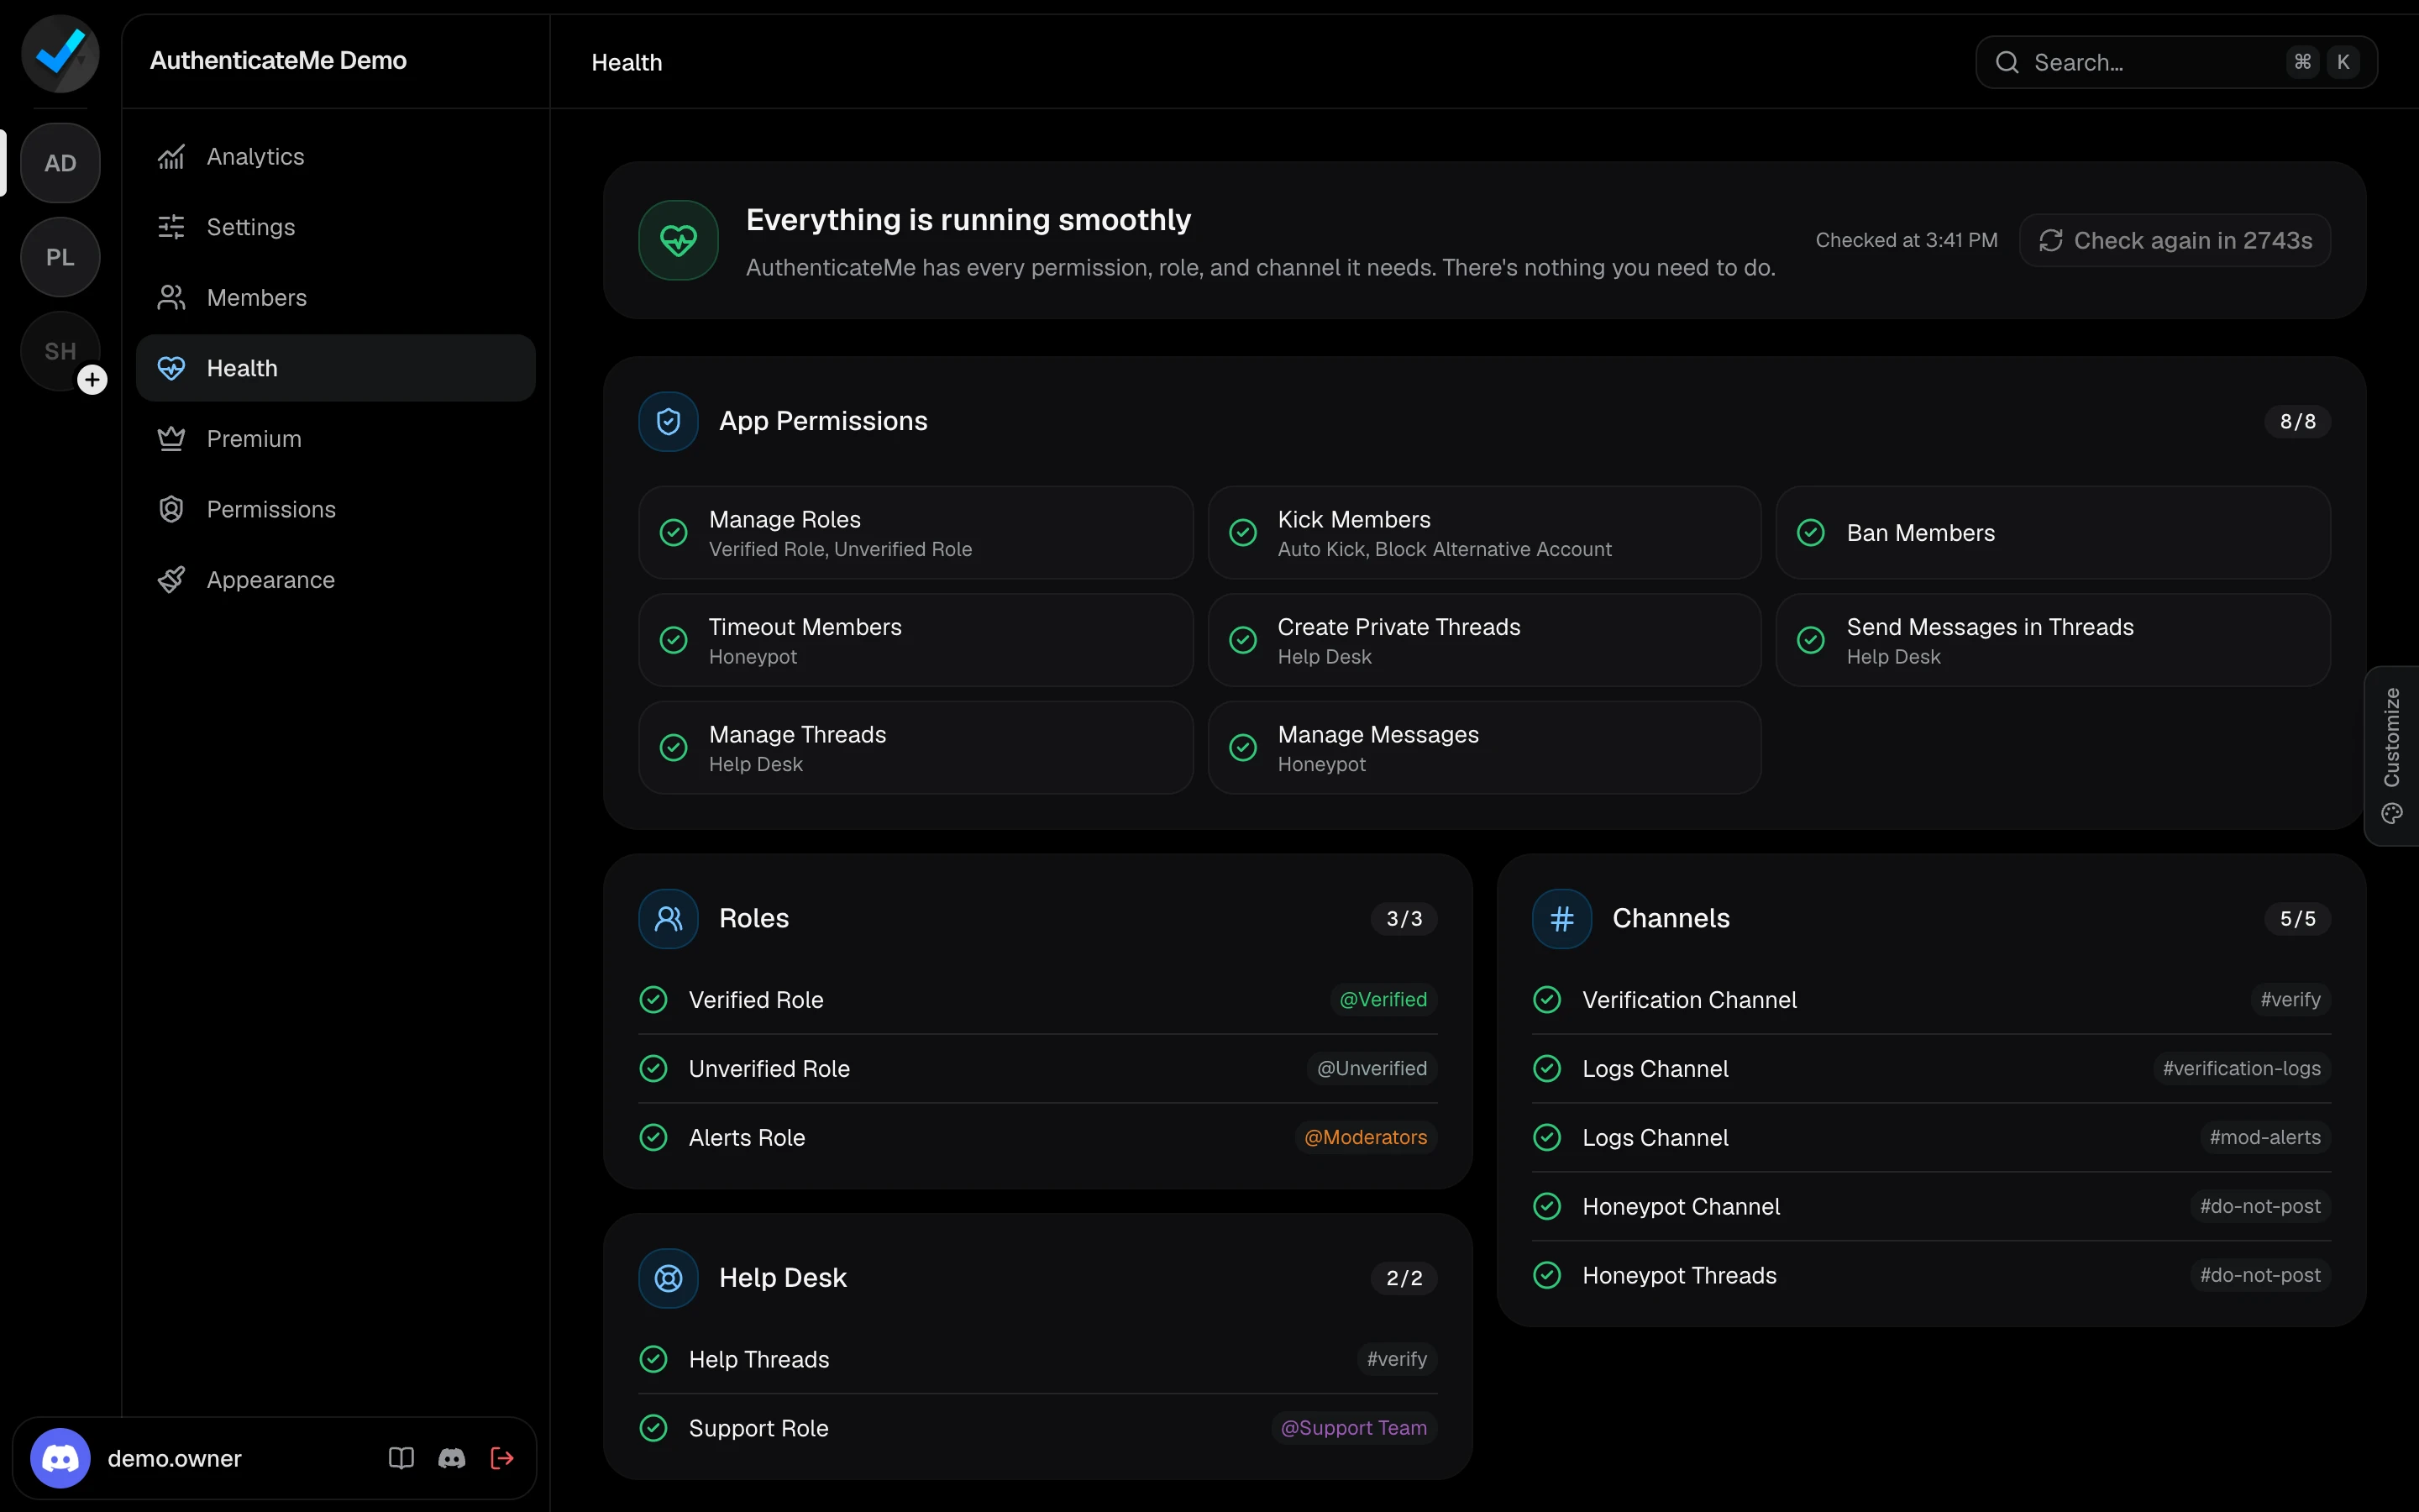This screenshot has width=2419, height=1512.
Task: Open Analytics in the sidebar
Action: (335, 157)
